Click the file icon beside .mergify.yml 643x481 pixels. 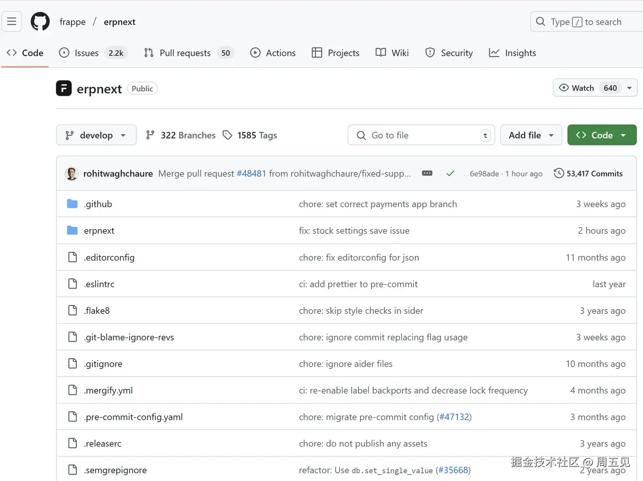click(x=72, y=390)
